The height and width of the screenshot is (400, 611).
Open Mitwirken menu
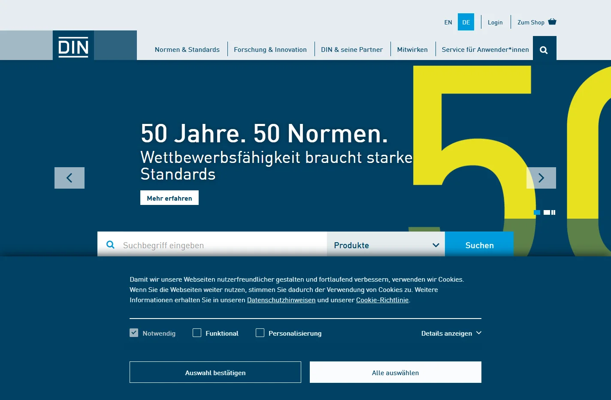[412, 50]
